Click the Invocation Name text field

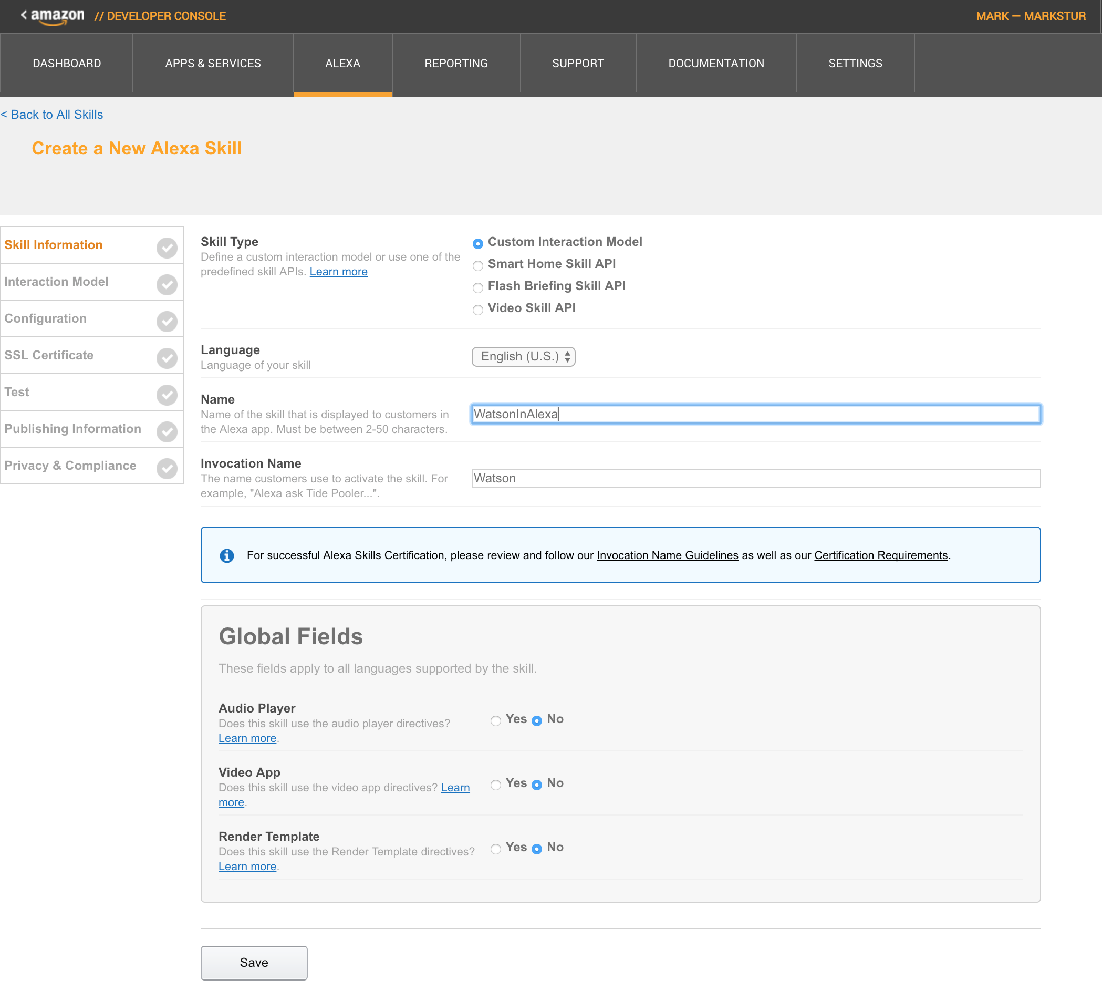pyautogui.click(x=755, y=478)
